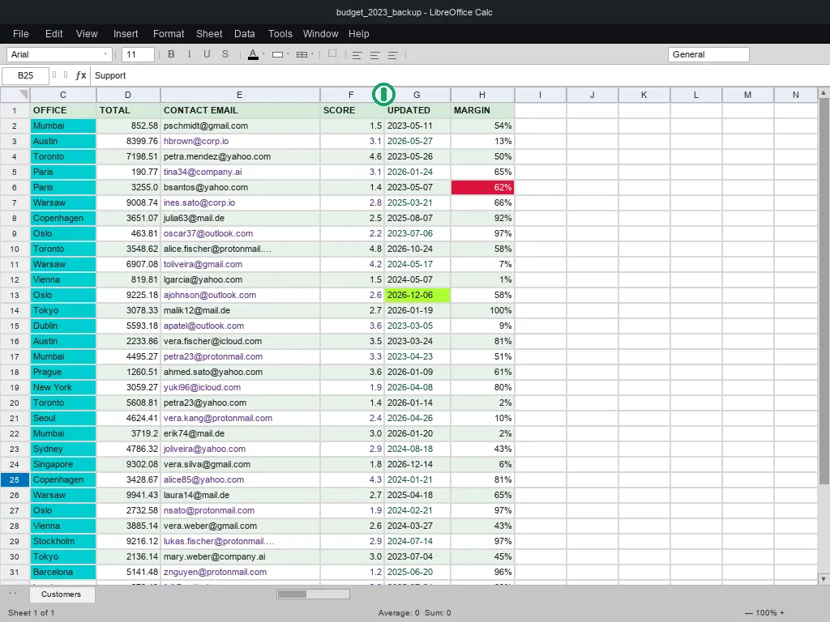Click the vertical scrollbar up arrow
The width and height of the screenshot is (830, 622).
click(824, 93)
